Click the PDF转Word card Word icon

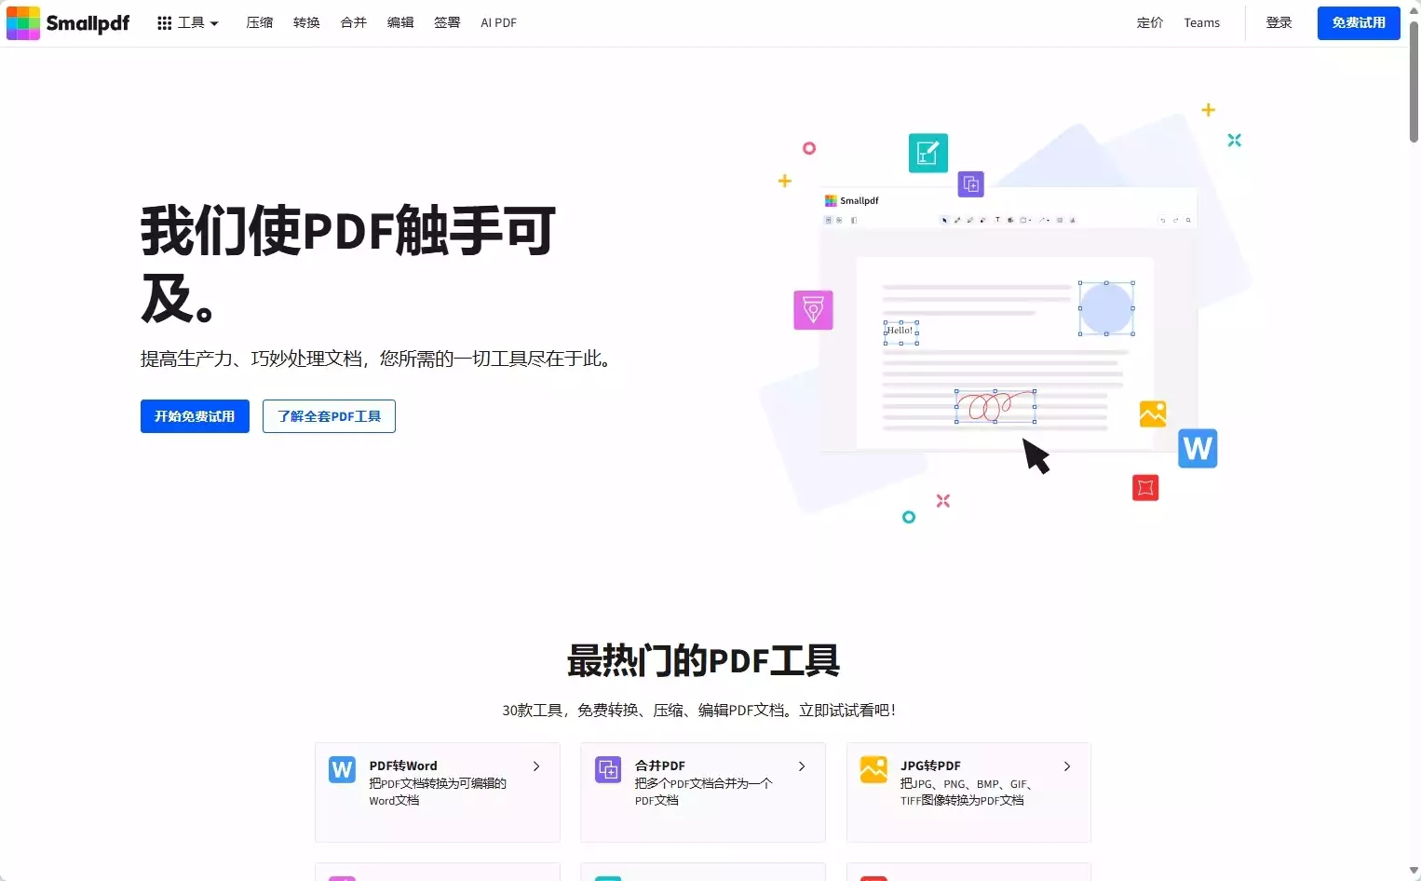(343, 769)
